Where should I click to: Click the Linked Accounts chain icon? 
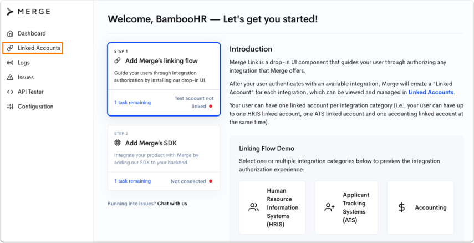pyautogui.click(x=11, y=48)
